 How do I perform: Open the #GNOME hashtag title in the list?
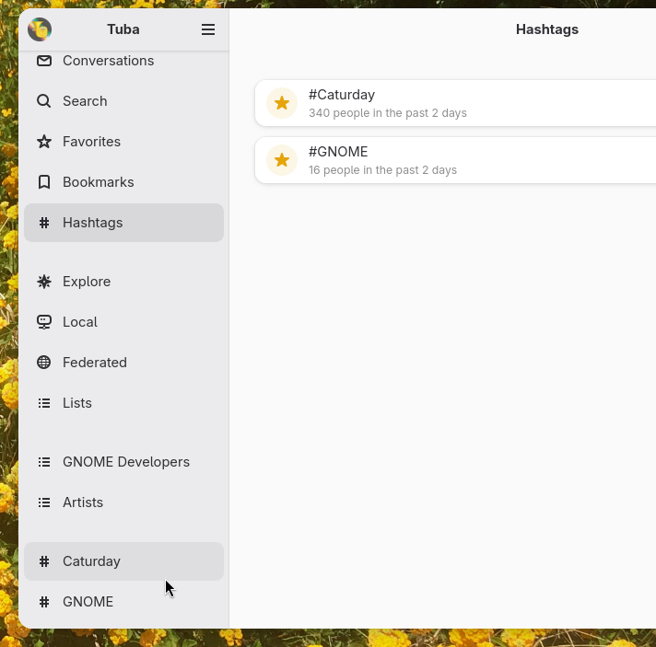[338, 152]
